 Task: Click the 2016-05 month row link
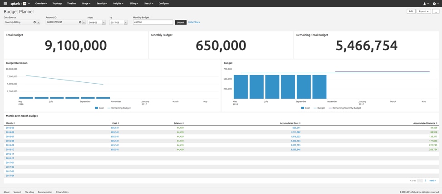point(10,128)
